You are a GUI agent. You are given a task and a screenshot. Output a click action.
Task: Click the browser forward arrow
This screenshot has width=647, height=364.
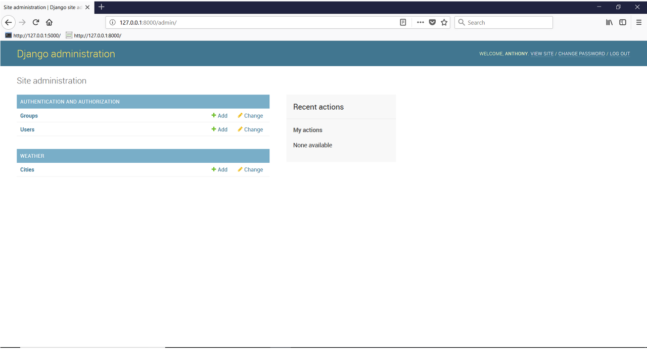[x=22, y=22]
